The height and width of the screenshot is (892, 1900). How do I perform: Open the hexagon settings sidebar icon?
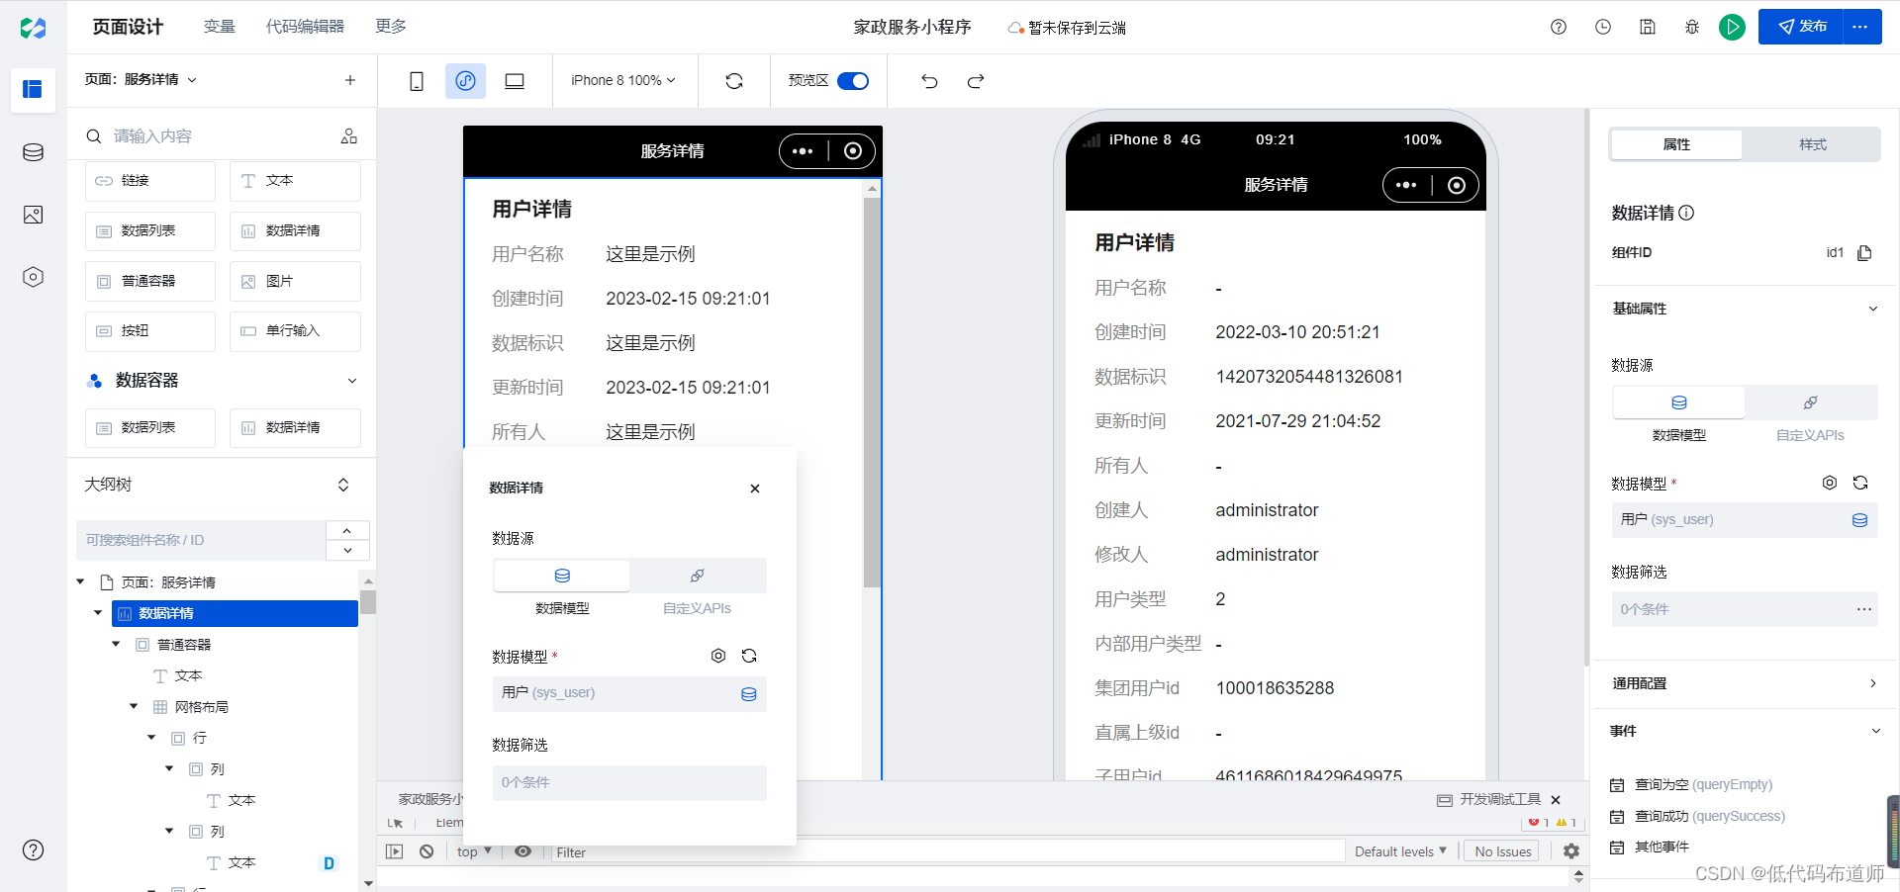[x=33, y=277]
